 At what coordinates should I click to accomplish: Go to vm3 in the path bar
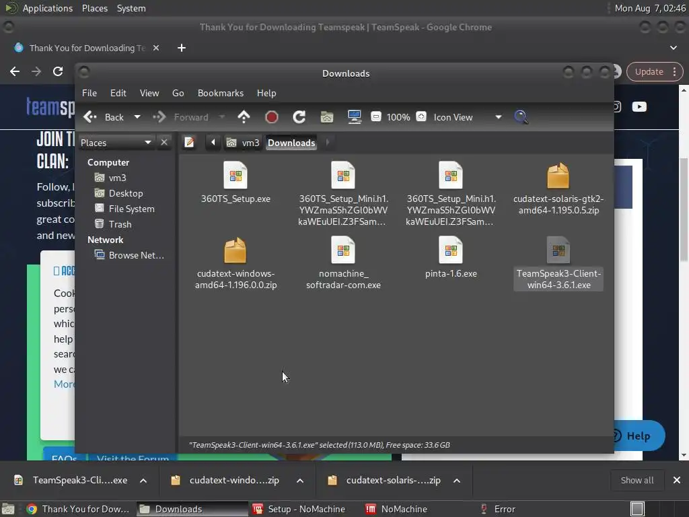243,143
